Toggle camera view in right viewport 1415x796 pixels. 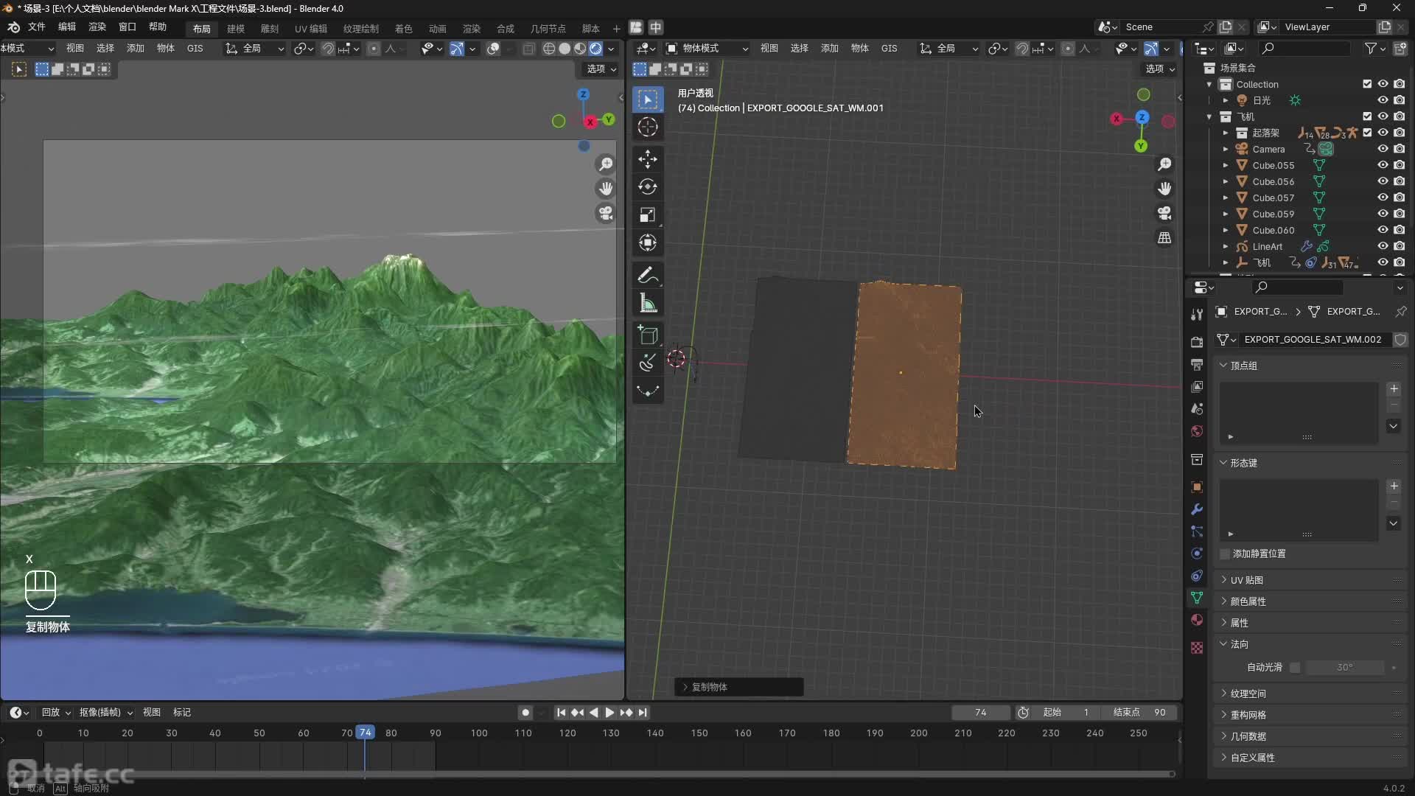coord(1164,213)
